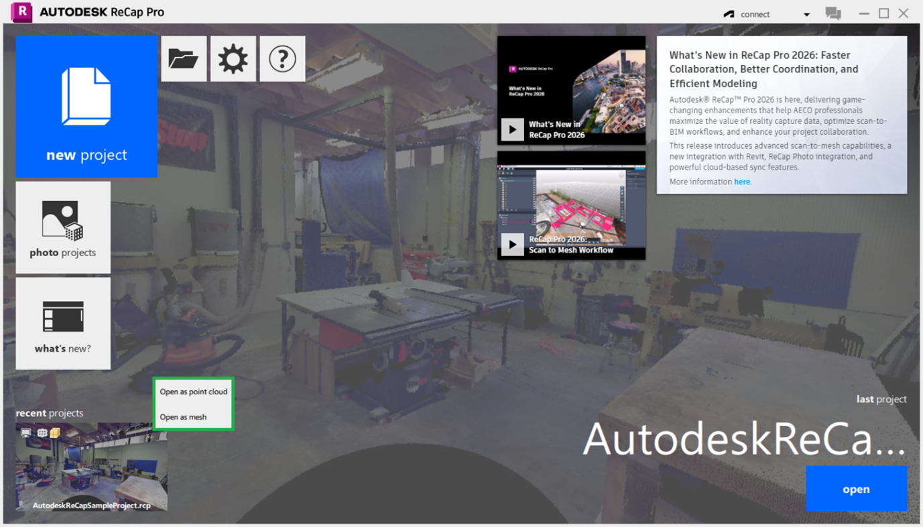This screenshot has width=923, height=527.
Task: Expand the connect dropdown arrow
Action: pos(806,14)
